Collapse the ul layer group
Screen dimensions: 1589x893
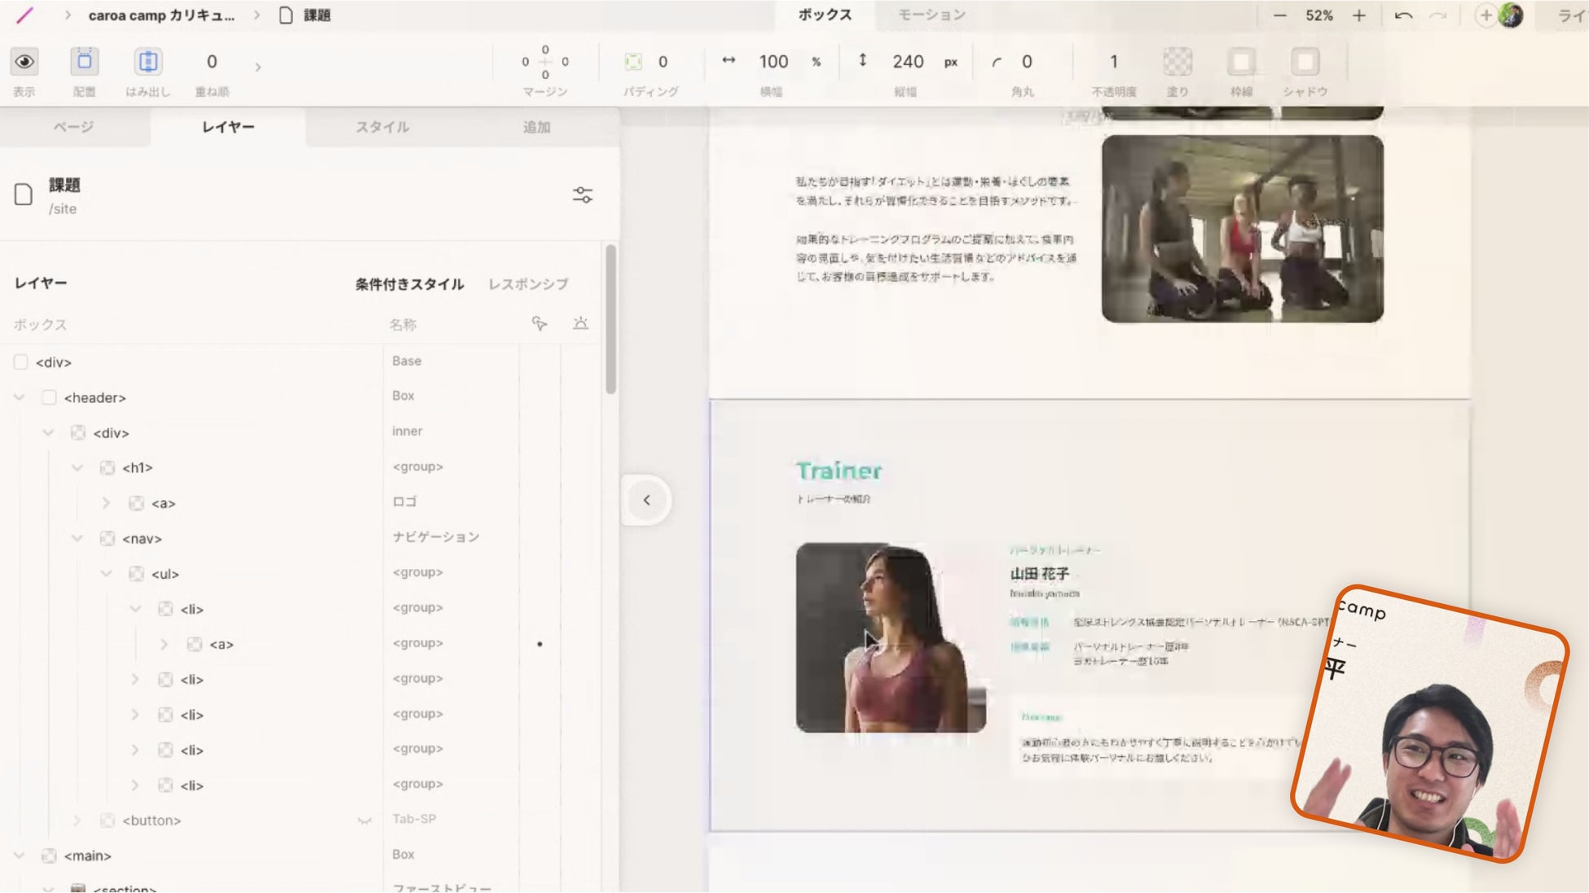[x=107, y=573]
